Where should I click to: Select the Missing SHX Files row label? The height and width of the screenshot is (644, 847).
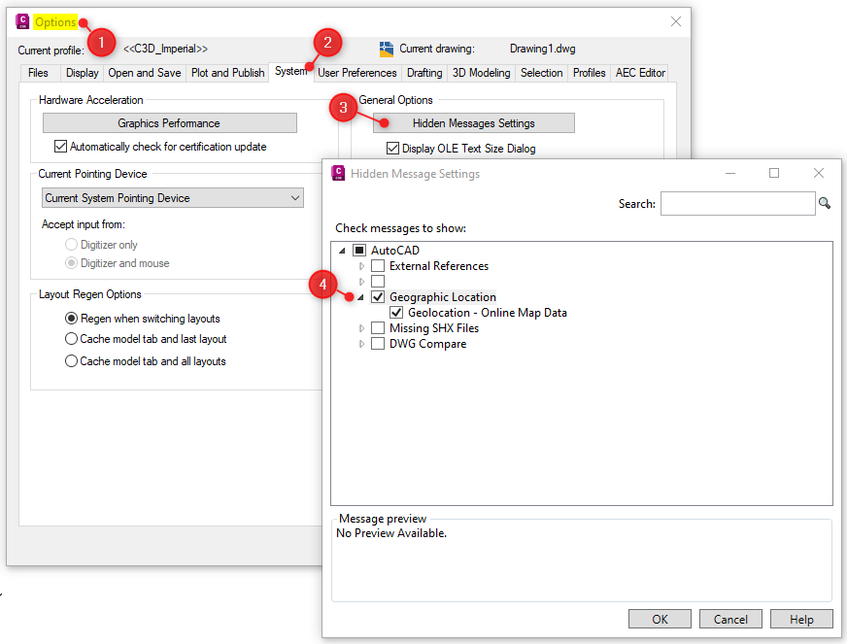click(x=434, y=328)
